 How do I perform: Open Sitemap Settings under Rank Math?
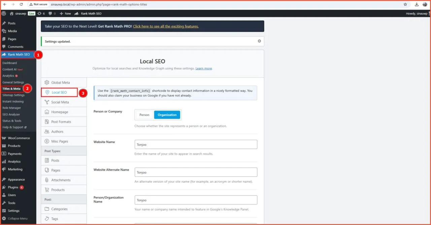coord(13,95)
